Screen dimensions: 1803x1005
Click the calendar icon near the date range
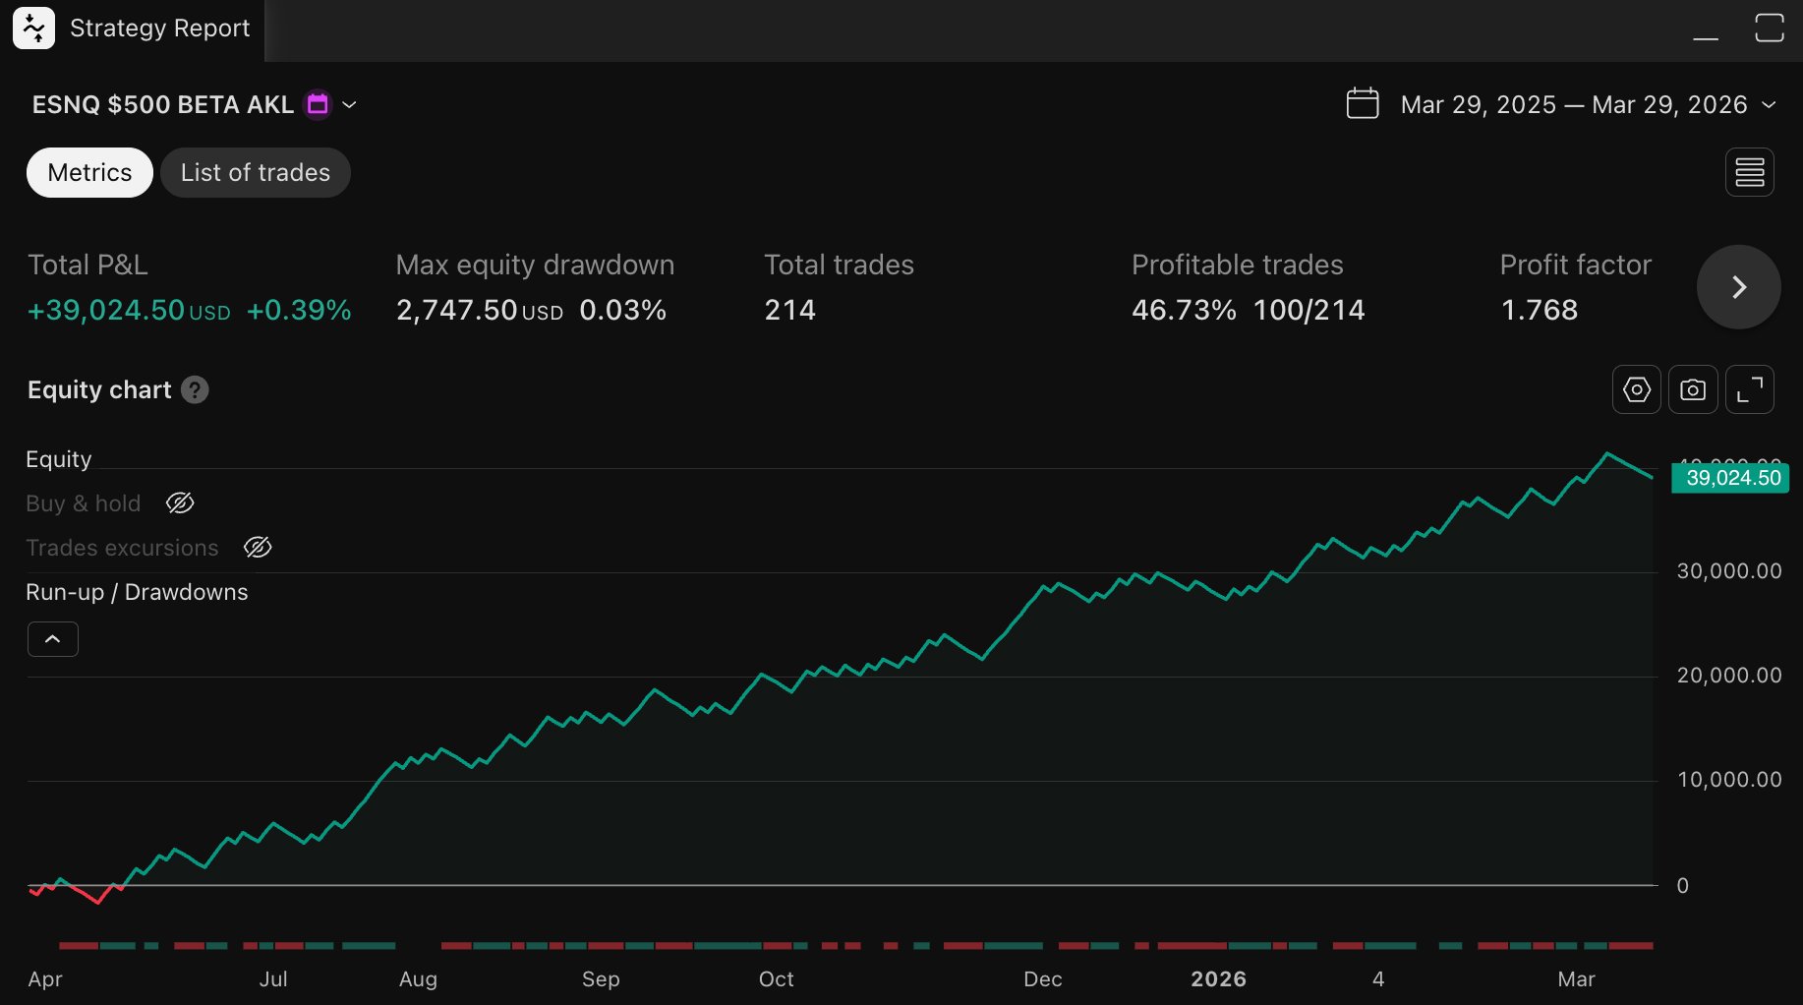click(1362, 103)
